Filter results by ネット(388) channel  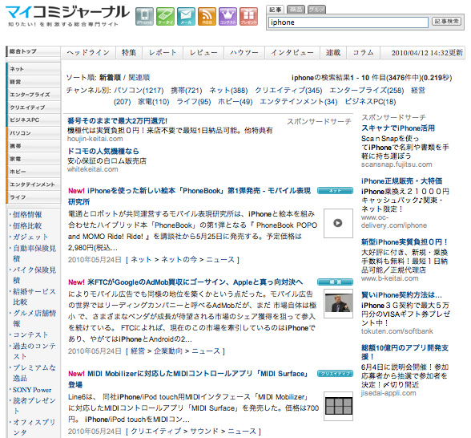(x=228, y=90)
